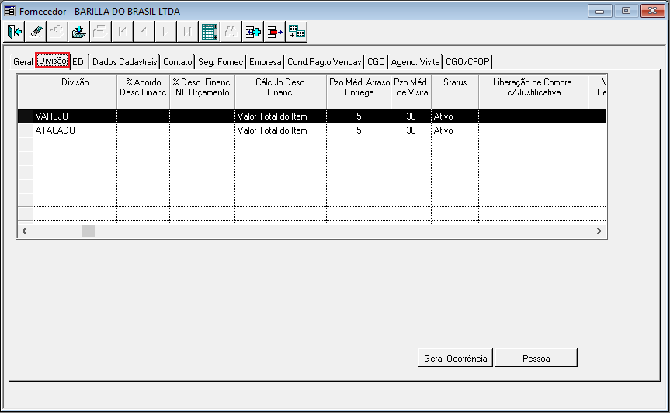The width and height of the screenshot is (670, 413).
Task: Click the greyed first record navigation icon
Action: pyautogui.click(x=123, y=32)
